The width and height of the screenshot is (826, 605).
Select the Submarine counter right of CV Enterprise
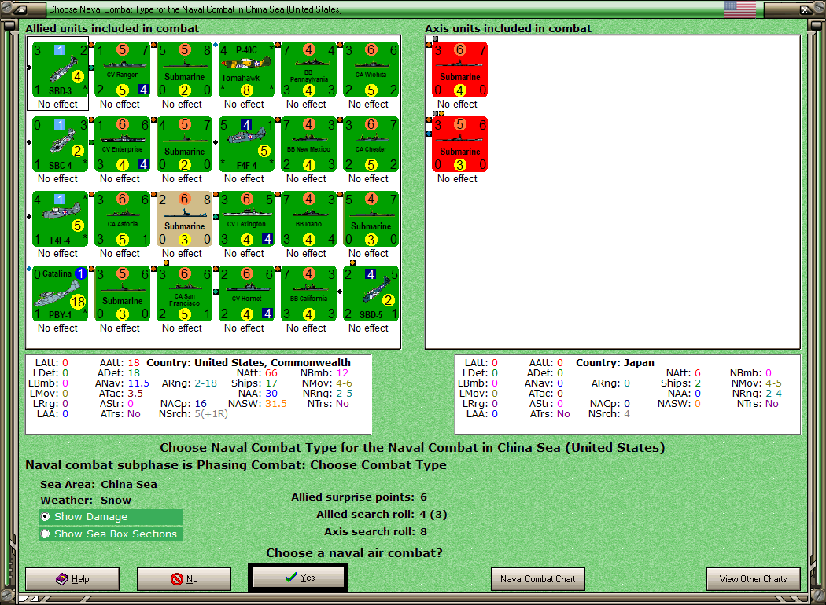tap(184, 145)
